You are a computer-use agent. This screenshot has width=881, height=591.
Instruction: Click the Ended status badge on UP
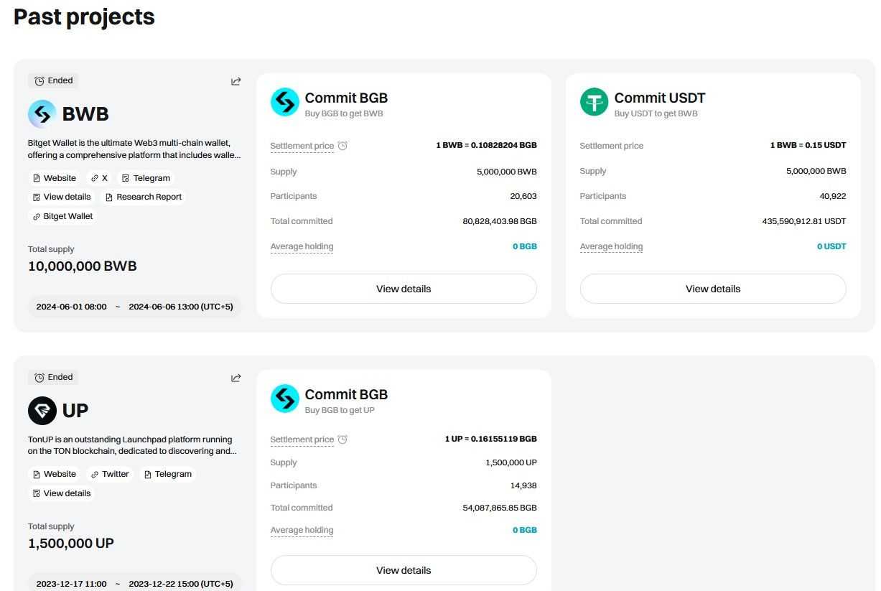point(53,377)
